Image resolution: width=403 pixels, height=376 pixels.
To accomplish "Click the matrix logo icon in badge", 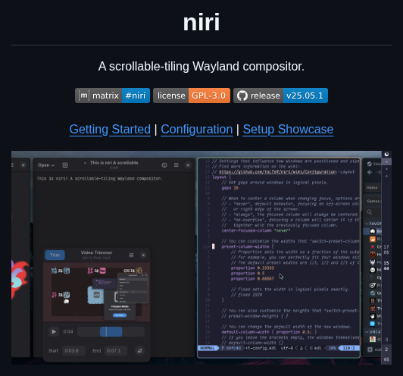I will tap(84, 96).
